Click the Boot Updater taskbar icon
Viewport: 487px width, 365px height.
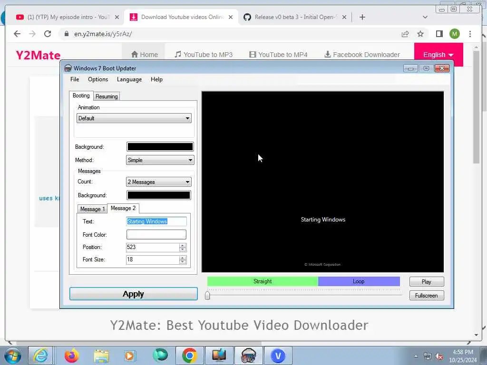pos(248,355)
